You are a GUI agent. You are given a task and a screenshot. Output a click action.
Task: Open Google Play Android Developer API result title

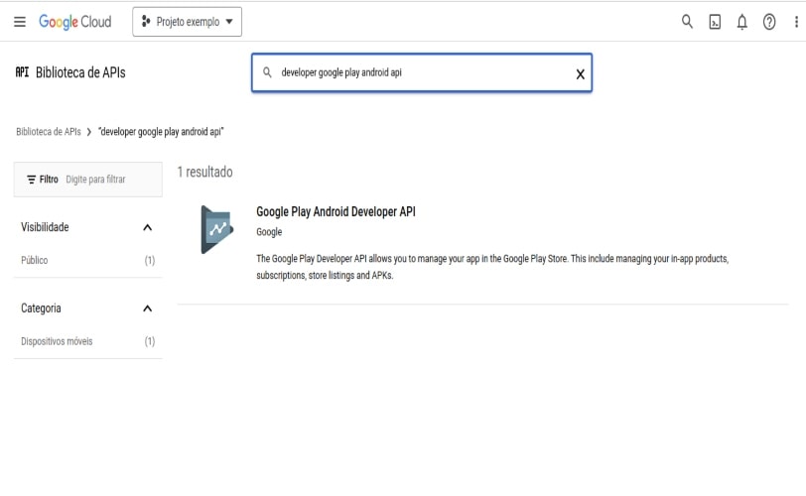[x=336, y=211]
